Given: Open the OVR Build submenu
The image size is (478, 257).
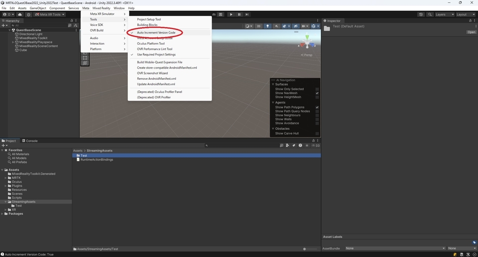Looking at the screenshot, I should [104, 30].
